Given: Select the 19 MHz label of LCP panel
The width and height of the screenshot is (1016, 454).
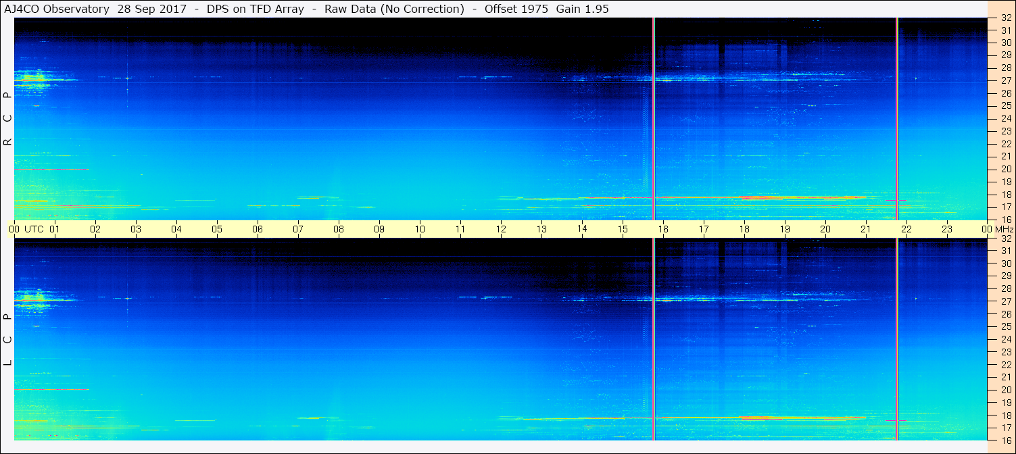Looking at the screenshot, I should [x=1006, y=403].
